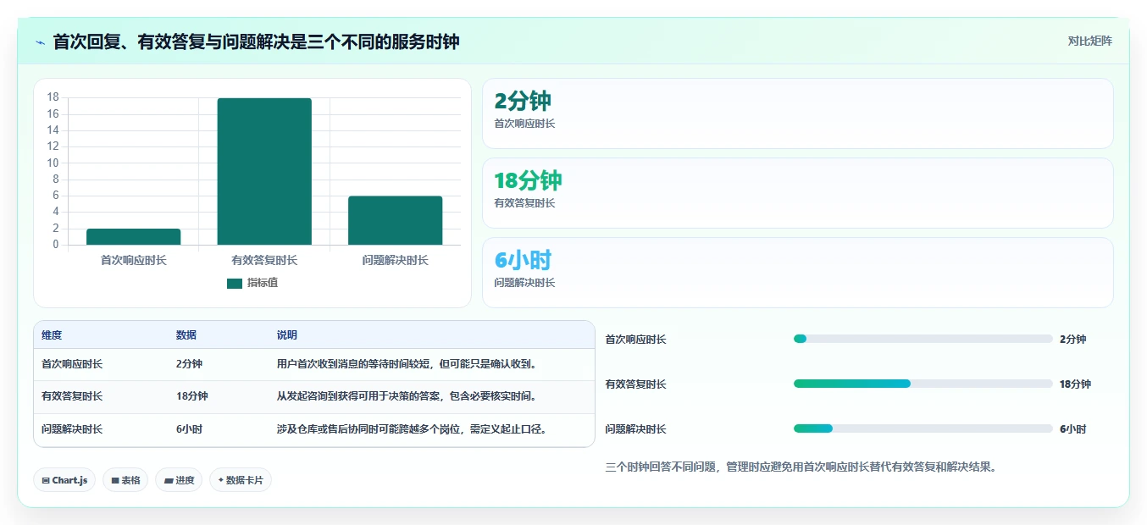The height and width of the screenshot is (525, 1147).
Task: Click the 首次响应时长 bar in chart
Action: [134, 237]
